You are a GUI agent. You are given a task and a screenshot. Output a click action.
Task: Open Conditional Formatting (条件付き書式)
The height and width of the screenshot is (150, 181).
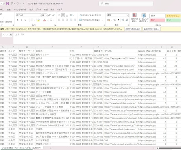(135, 18)
